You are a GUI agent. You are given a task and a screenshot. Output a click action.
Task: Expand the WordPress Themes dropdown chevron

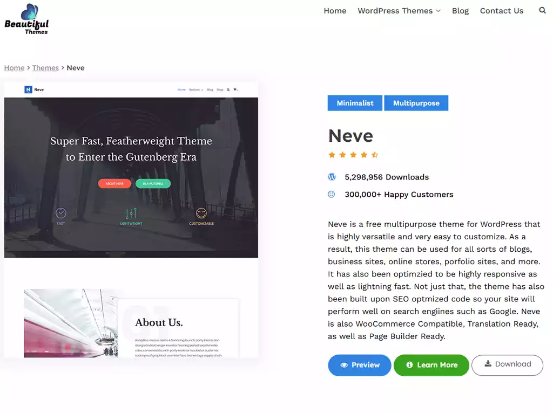[439, 11]
